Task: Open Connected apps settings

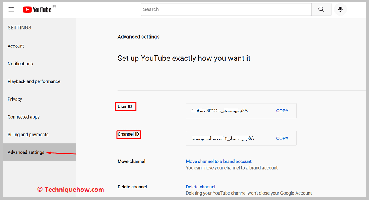Action: pos(23,117)
